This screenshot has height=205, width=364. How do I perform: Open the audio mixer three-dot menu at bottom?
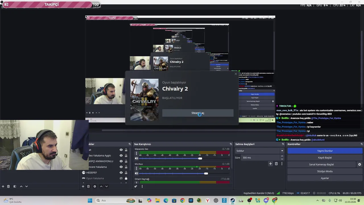[x=142, y=186]
